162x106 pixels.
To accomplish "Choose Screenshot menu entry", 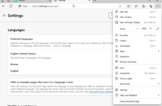I will tap(137, 73).
